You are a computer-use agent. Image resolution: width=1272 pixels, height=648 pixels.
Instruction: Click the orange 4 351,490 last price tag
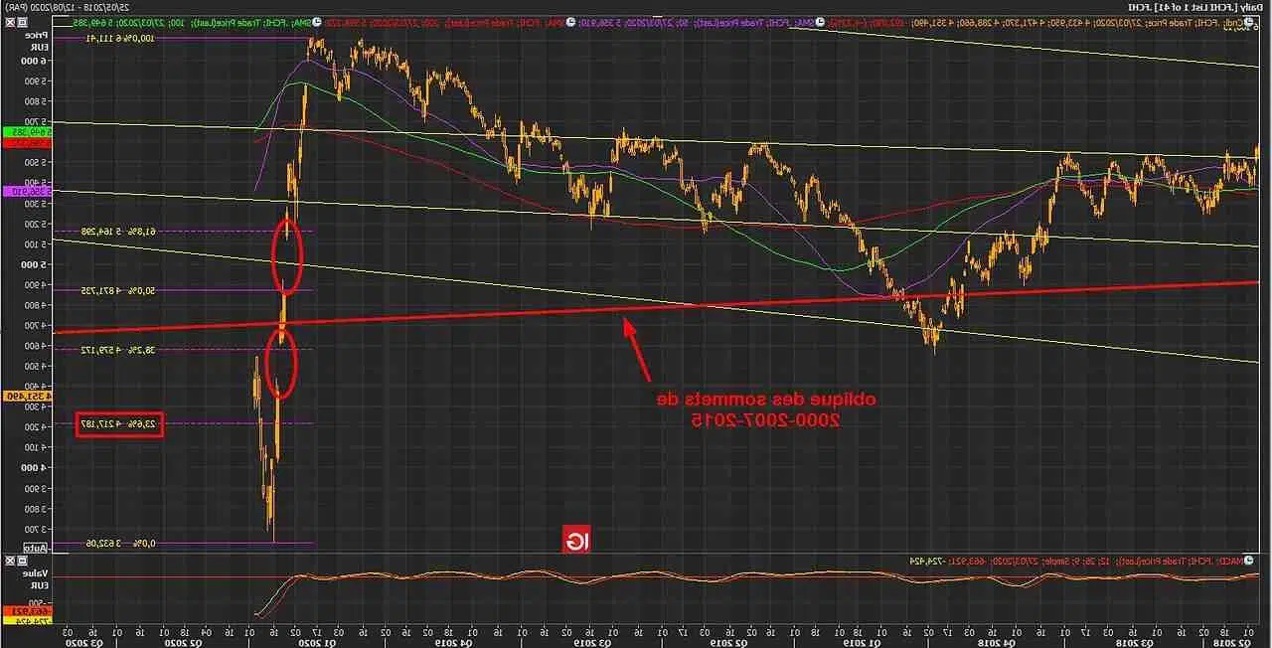pos(26,396)
